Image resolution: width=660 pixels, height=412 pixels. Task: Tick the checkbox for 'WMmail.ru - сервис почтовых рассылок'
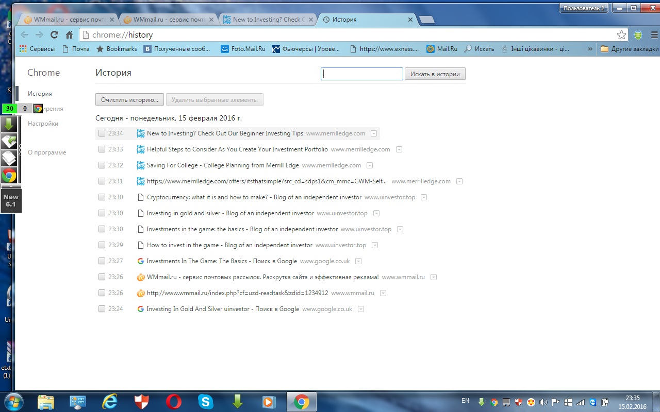[102, 277]
